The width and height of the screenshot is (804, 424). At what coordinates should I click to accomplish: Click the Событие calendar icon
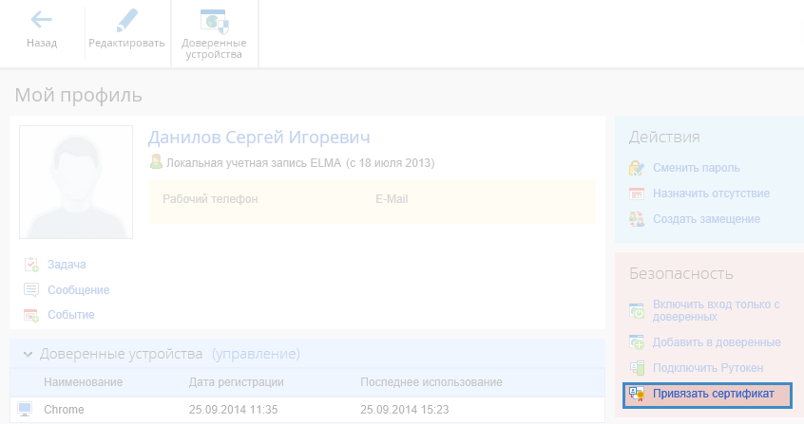31,315
